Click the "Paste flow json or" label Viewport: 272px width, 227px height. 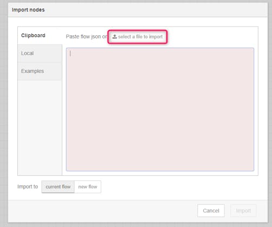pyautogui.click(x=87, y=36)
